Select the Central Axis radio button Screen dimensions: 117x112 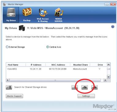coord(48,47)
